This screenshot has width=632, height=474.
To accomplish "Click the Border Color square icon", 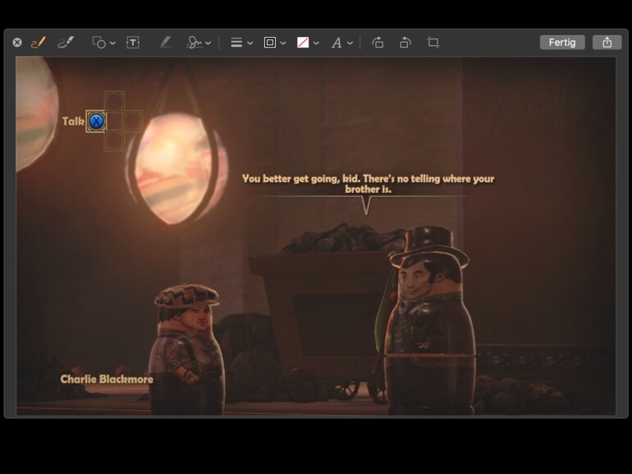I will point(270,43).
